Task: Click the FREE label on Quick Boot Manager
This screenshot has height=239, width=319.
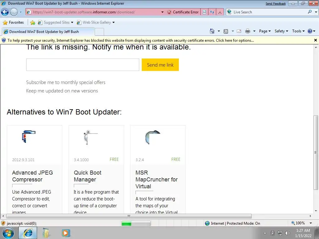Action: click(114, 160)
